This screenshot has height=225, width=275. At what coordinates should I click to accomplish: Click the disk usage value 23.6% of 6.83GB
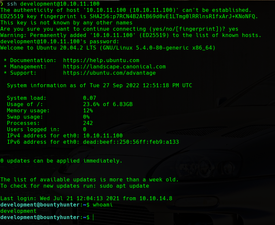[108, 104]
